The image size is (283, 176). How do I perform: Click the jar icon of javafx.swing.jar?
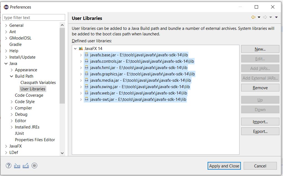click(x=86, y=87)
